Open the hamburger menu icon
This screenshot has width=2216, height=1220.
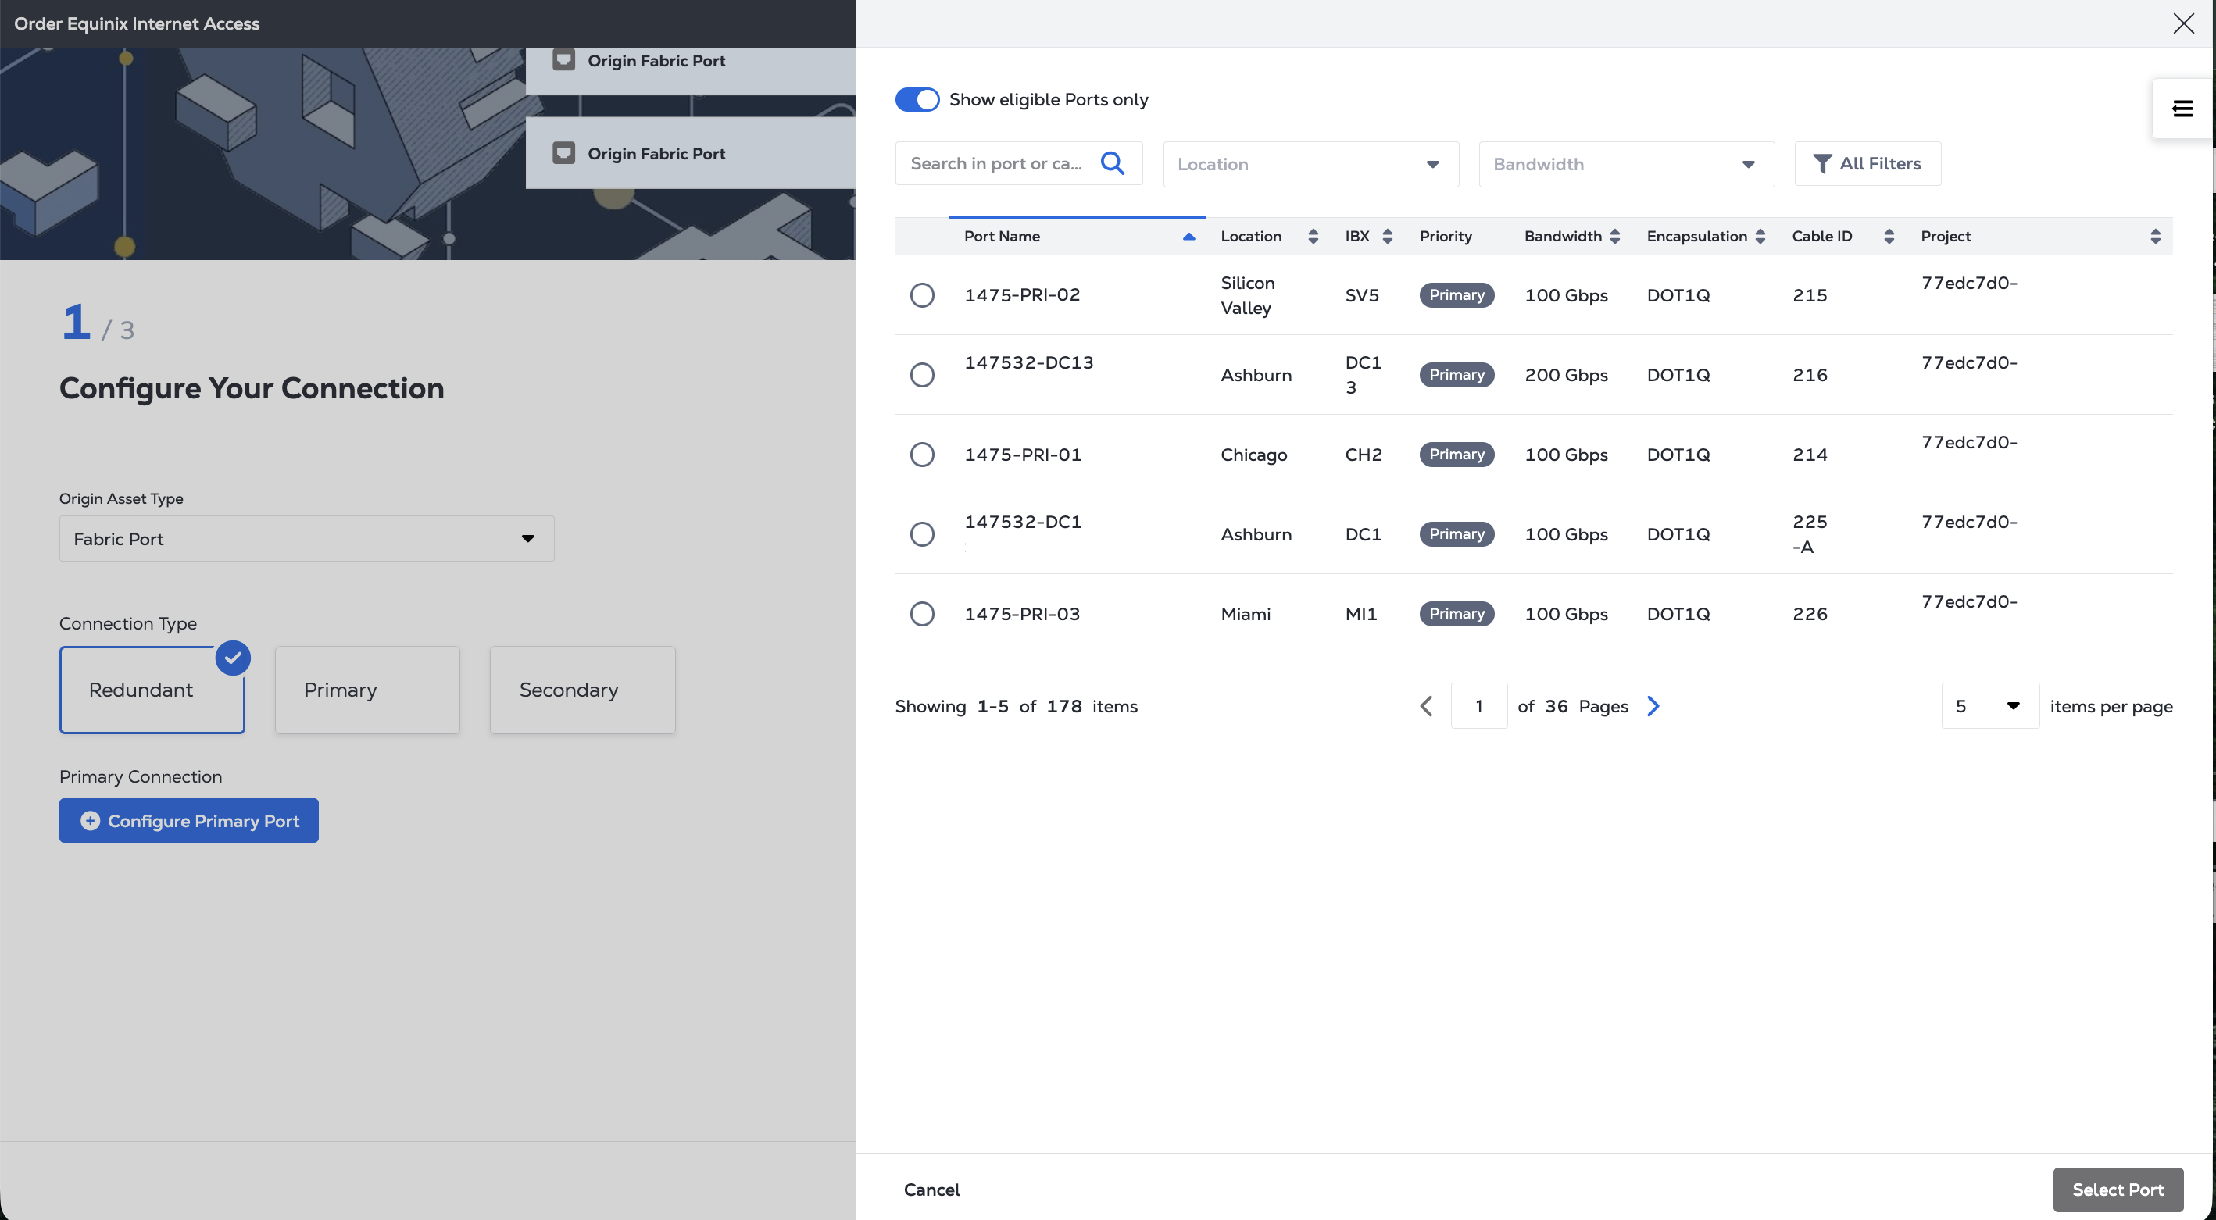[x=2182, y=109]
